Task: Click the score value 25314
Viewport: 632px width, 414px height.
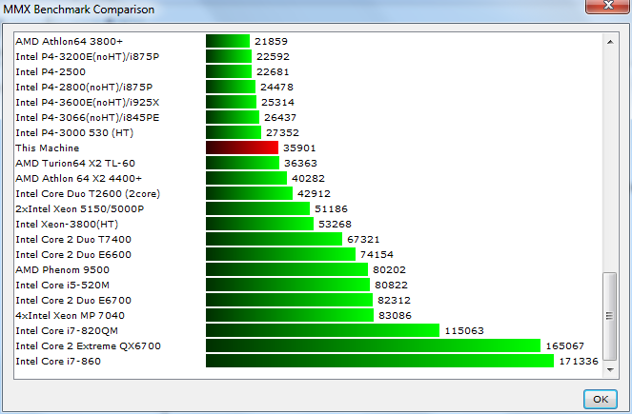Action: click(277, 102)
